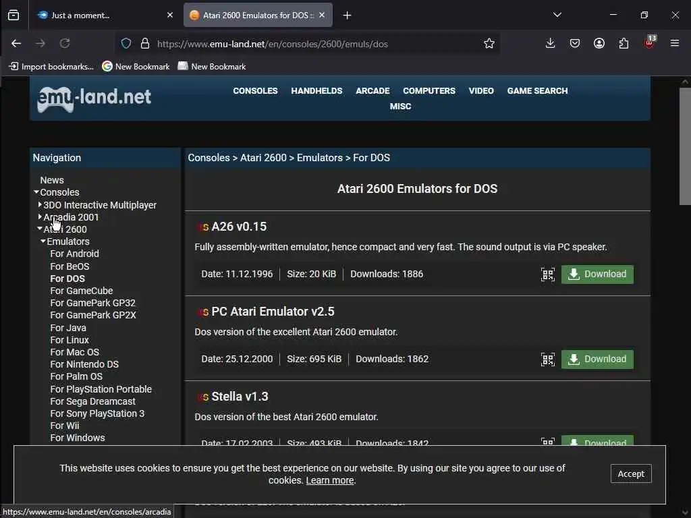Click the Save to Pocket icon
The image size is (691, 518).
pyautogui.click(x=575, y=43)
